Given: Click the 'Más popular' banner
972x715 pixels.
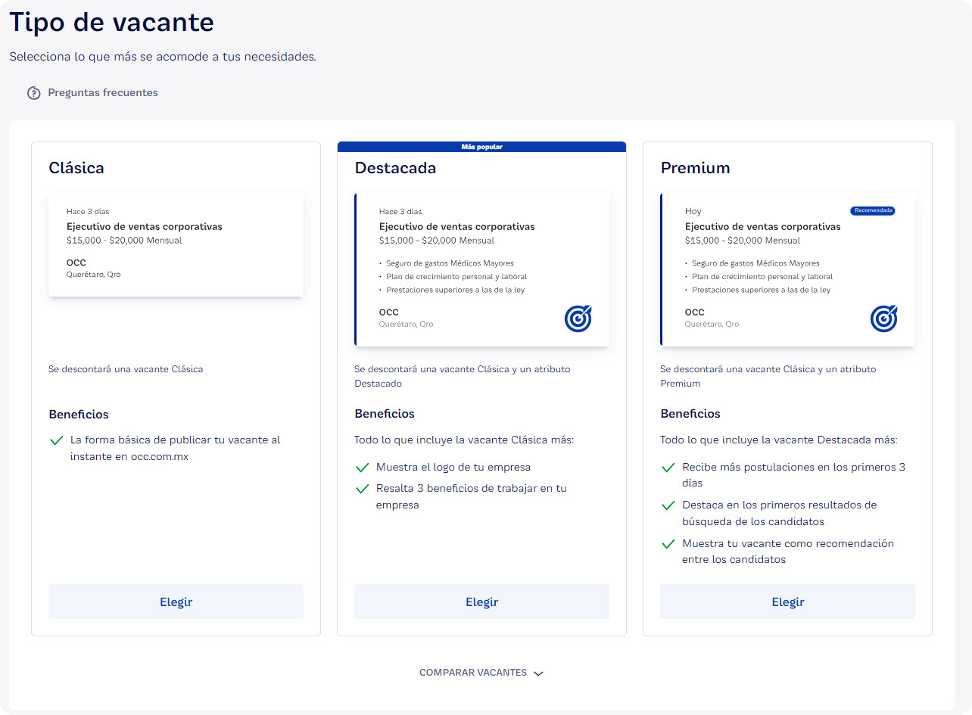Looking at the screenshot, I should 481,147.
